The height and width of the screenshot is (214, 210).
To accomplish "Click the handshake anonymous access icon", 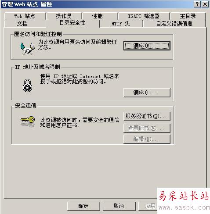I will 28,48.
